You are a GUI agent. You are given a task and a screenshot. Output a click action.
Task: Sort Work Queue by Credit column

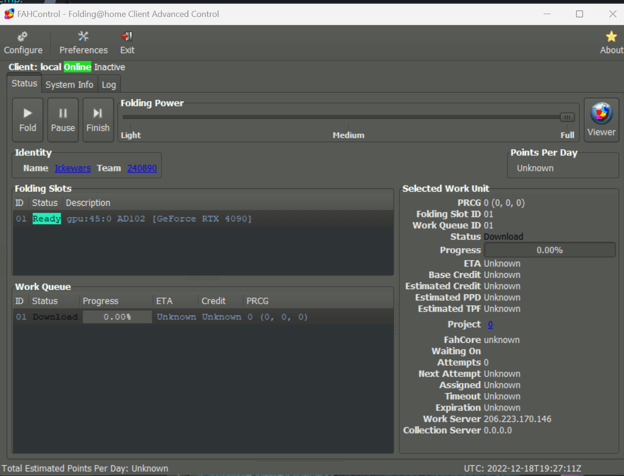[220, 301]
